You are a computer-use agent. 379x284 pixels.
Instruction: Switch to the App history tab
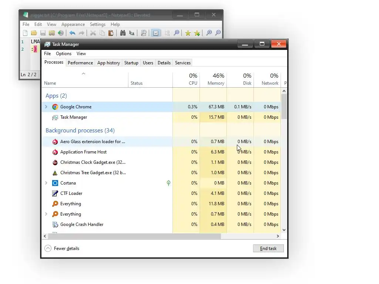[x=108, y=63]
